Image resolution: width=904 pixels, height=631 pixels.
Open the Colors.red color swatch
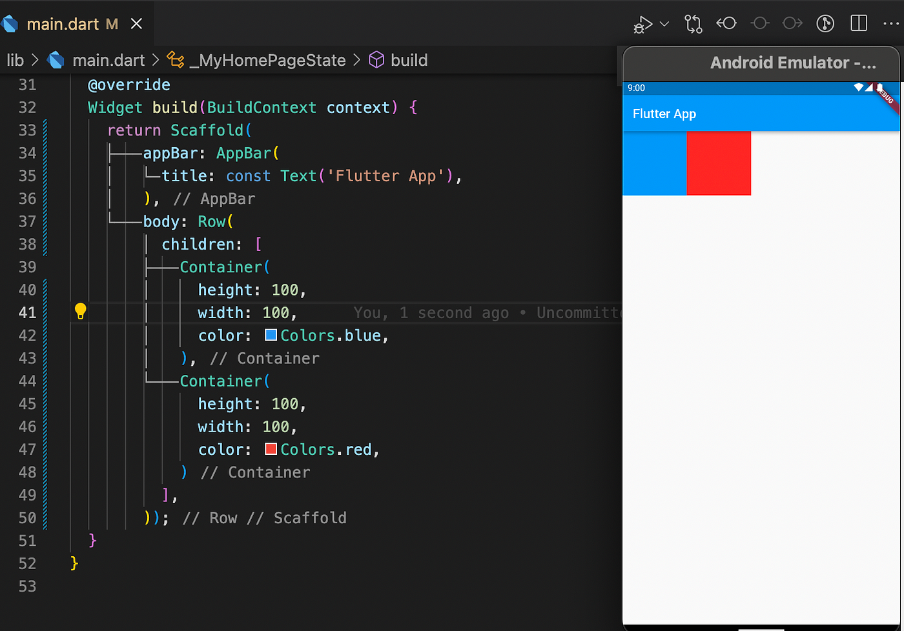click(271, 449)
